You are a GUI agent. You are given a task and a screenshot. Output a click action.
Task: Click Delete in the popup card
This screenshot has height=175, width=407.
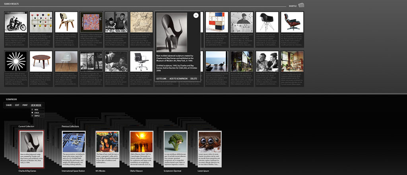pyautogui.click(x=194, y=79)
